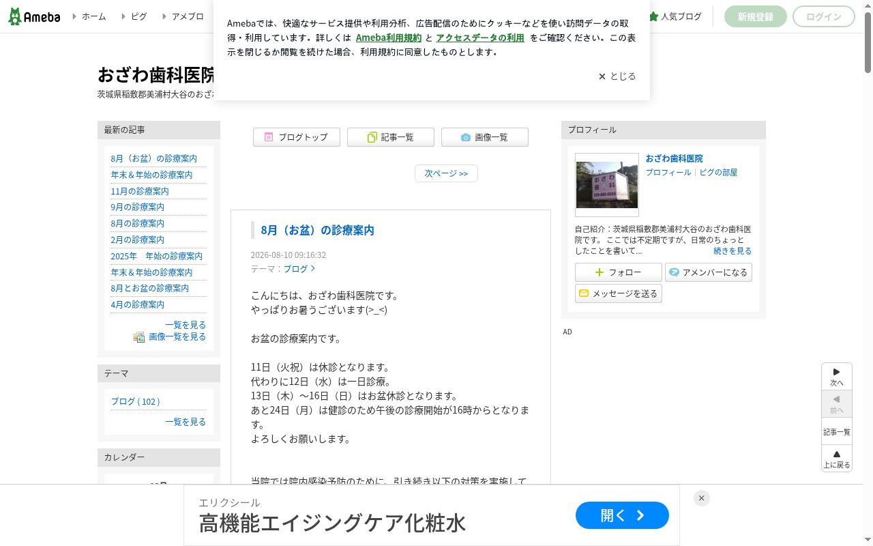The width and height of the screenshot is (873, 546).
Task: Click 続きを見る in profile
Action: (x=733, y=251)
